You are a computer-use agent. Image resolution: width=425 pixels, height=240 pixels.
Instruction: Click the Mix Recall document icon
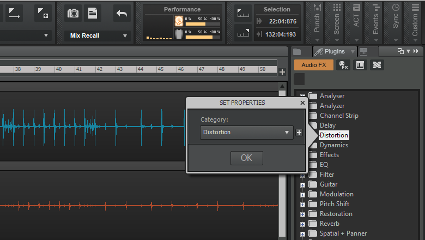[x=93, y=13]
